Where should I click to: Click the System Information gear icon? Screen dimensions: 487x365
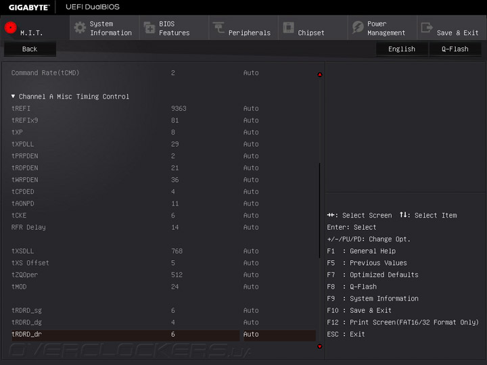point(80,28)
